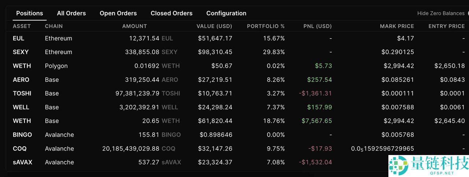469x177 pixels.
Task: Sort by the Portfolio % column header
Action: (266, 26)
